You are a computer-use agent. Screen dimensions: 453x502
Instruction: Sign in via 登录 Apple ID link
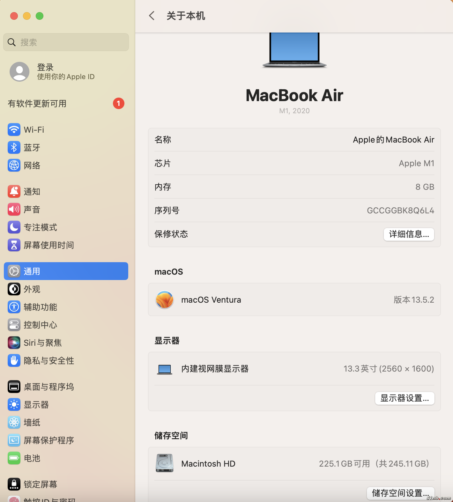click(66, 72)
